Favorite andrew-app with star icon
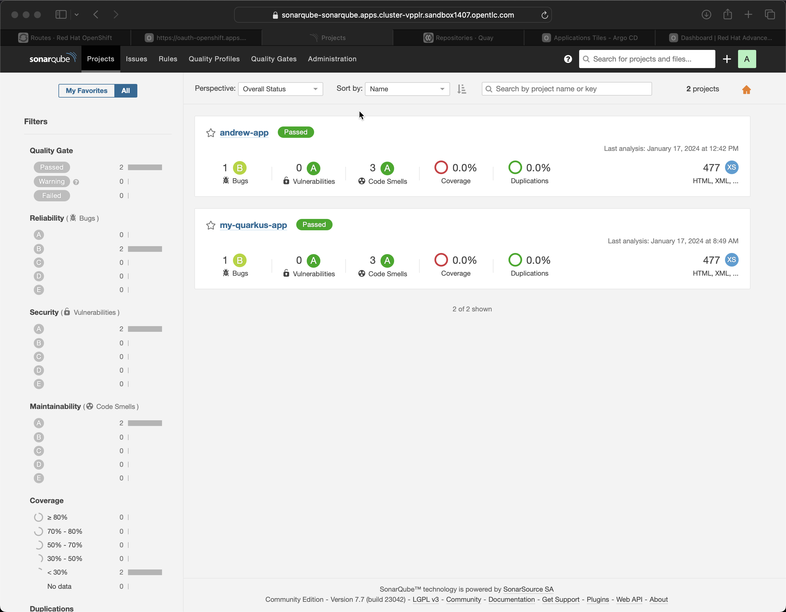This screenshot has height=612, width=786. (211, 133)
